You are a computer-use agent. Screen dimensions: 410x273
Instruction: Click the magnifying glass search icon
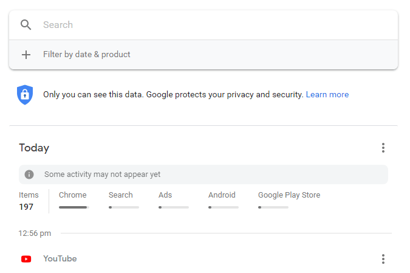click(x=26, y=25)
